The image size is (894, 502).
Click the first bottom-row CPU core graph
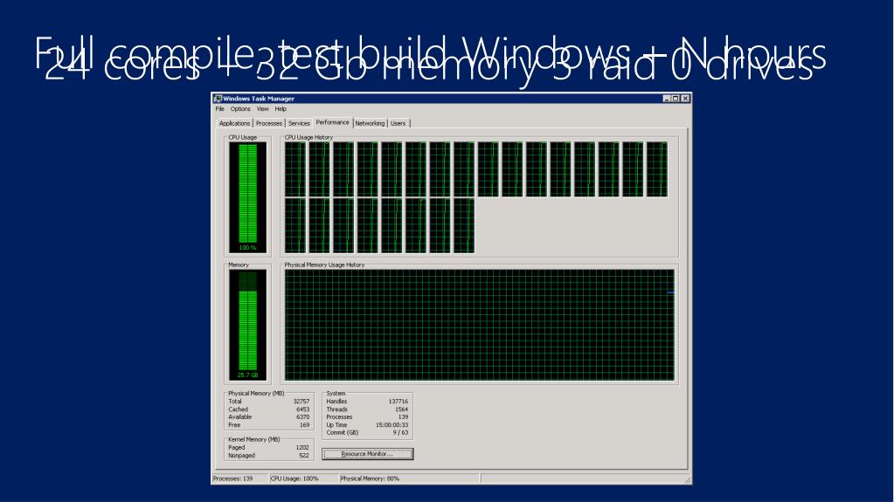tap(295, 225)
